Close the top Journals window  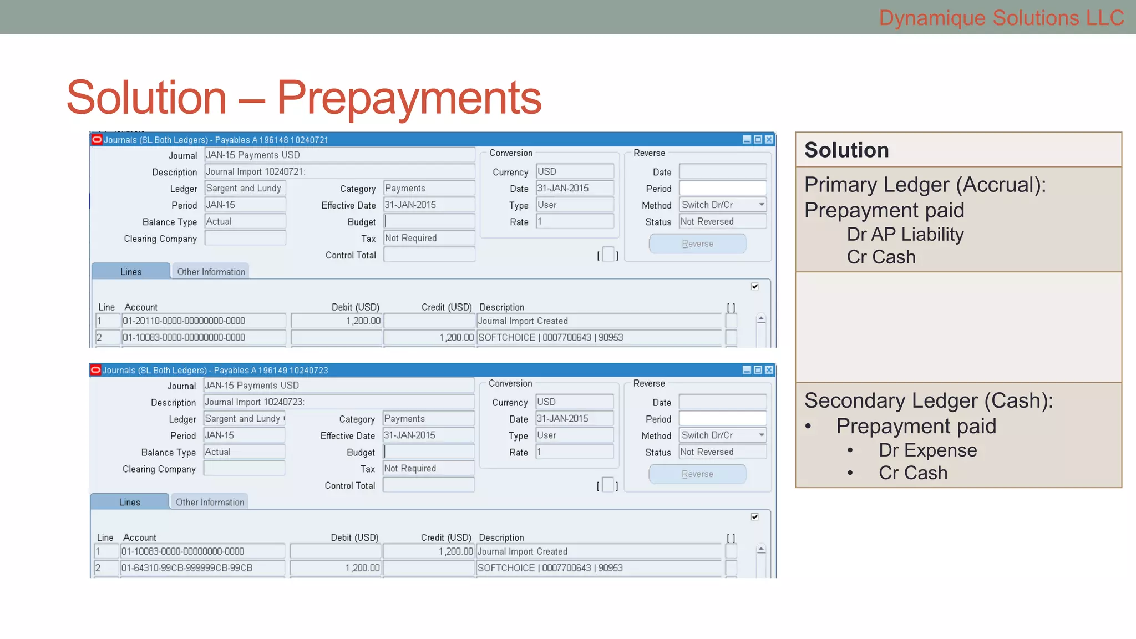(769, 140)
